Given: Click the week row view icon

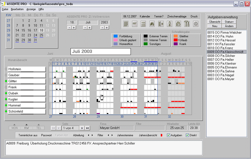Looking at the screenshot, I should [x=135, y=24].
